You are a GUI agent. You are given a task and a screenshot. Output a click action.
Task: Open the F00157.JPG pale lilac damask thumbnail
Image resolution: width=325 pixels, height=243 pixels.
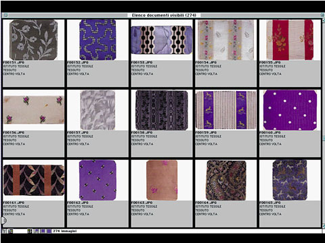97,110
